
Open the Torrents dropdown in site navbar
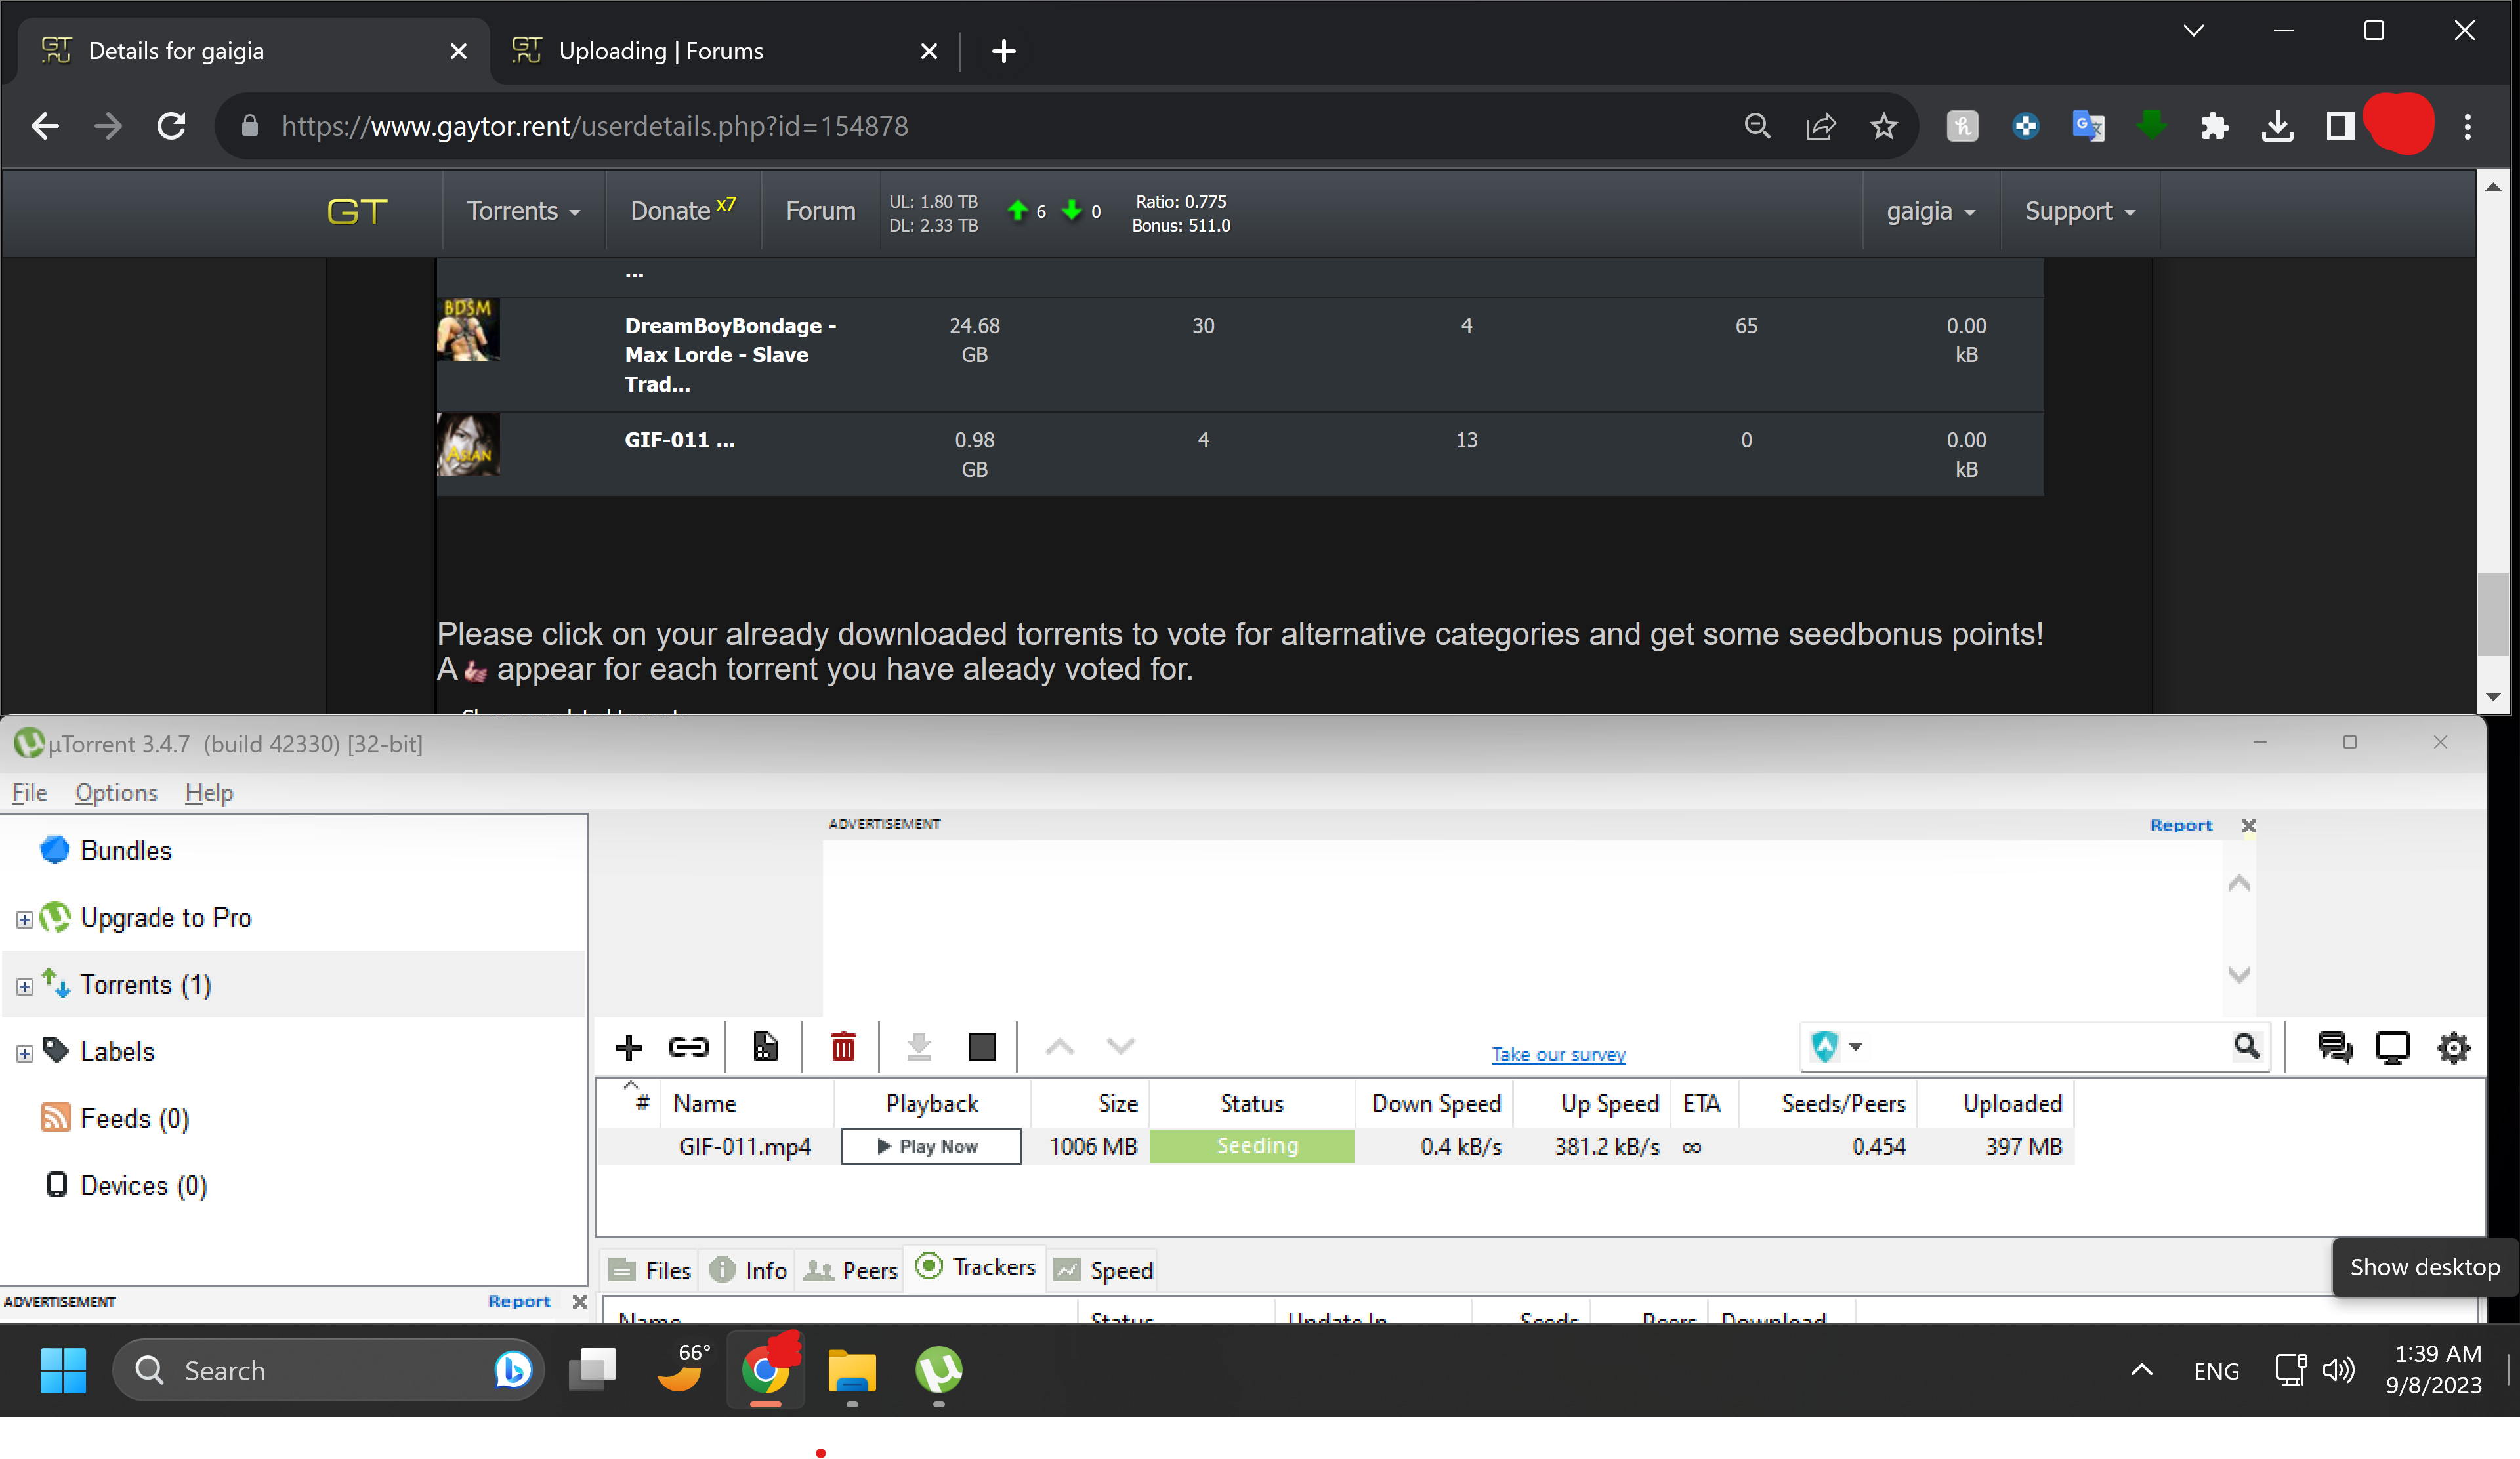pos(523,212)
